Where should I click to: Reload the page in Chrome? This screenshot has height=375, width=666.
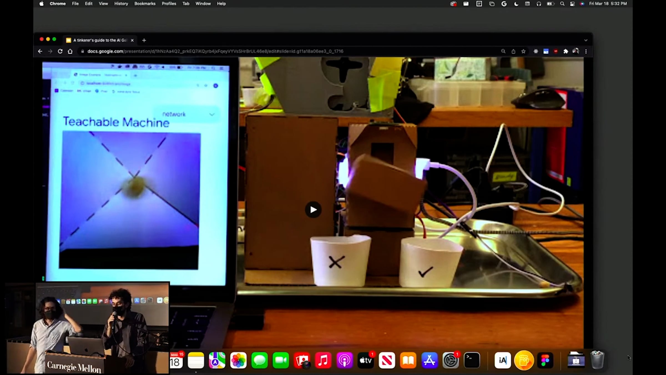60,51
